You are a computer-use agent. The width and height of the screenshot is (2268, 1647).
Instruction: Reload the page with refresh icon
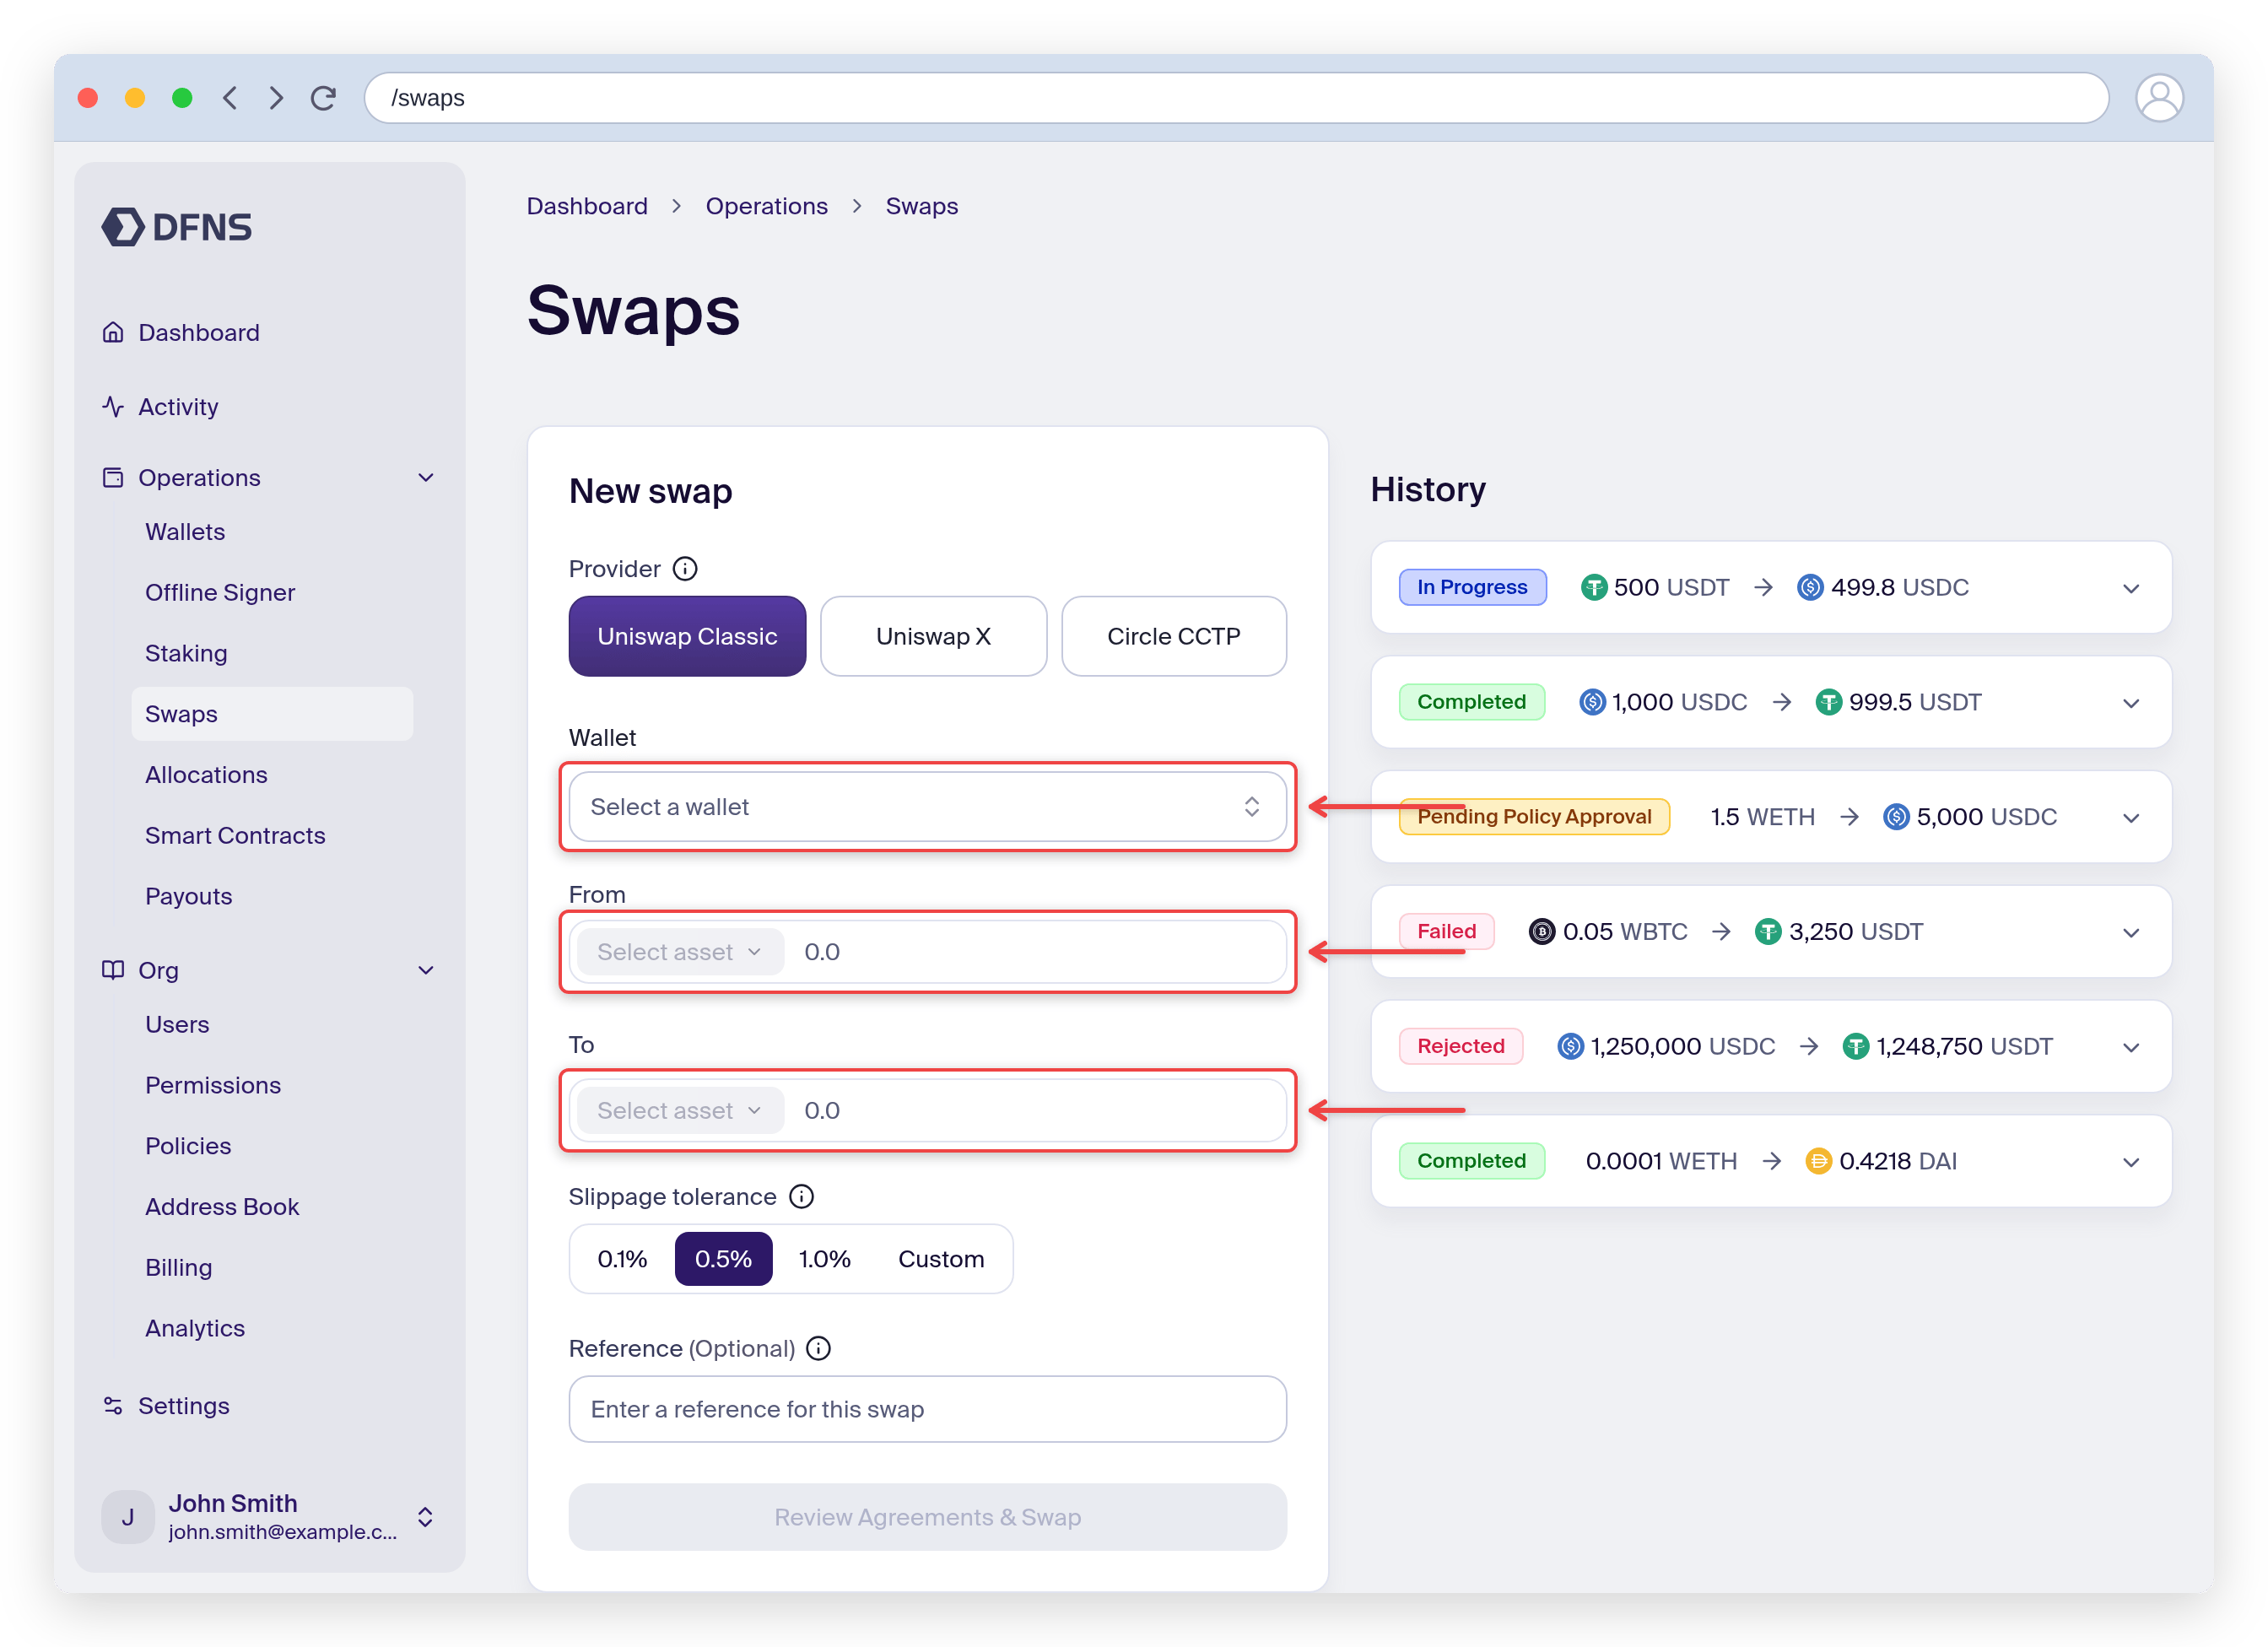point(323,98)
